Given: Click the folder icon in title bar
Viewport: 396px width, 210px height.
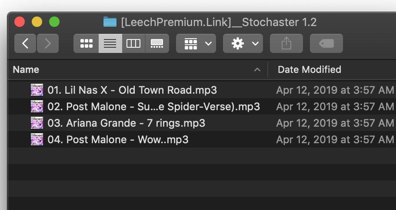Looking at the screenshot, I should pos(110,22).
